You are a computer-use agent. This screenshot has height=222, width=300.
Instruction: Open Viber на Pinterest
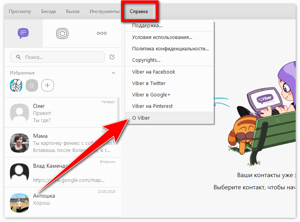click(x=169, y=106)
